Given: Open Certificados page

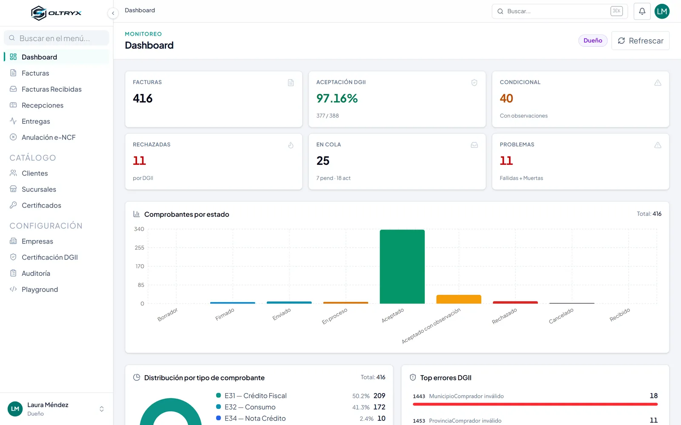Looking at the screenshot, I should click(x=56, y=206).
